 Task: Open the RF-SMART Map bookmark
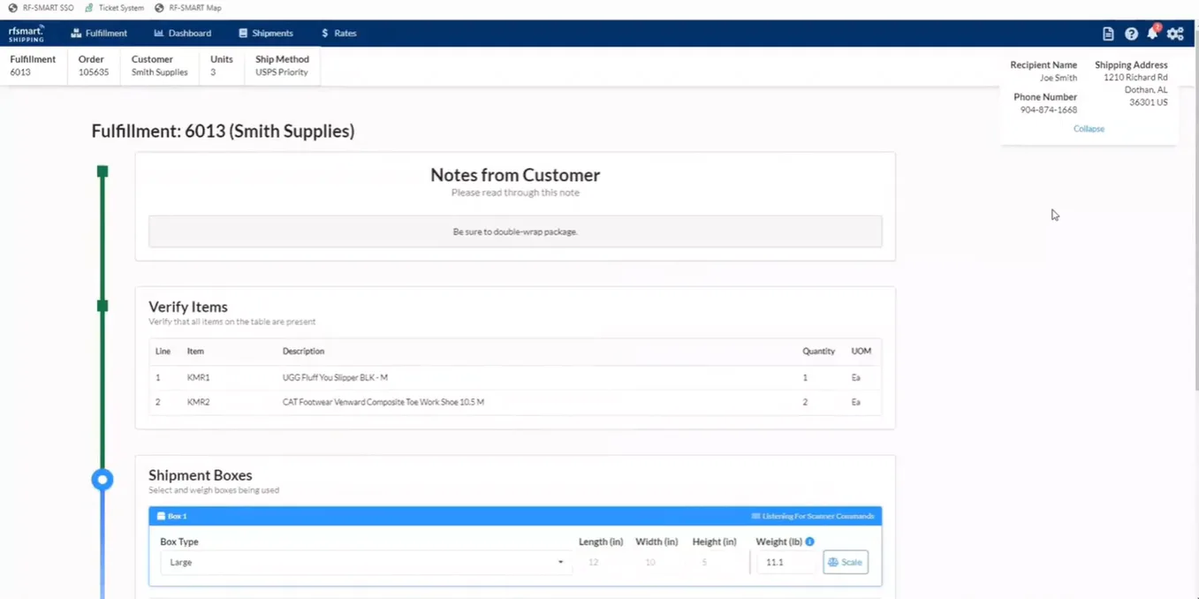tap(187, 8)
